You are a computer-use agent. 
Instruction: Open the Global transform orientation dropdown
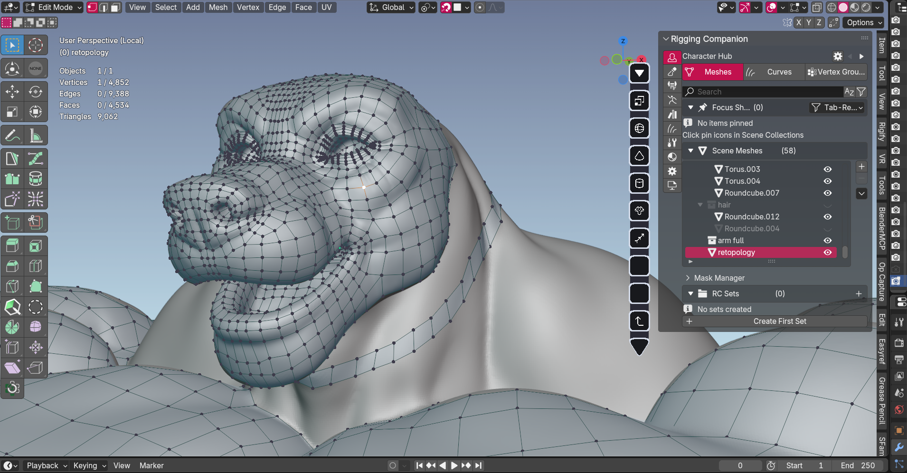pyautogui.click(x=392, y=7)
